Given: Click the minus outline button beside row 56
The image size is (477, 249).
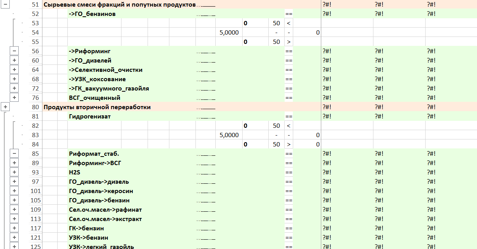Looking at the screenshot, I should 14,51.
